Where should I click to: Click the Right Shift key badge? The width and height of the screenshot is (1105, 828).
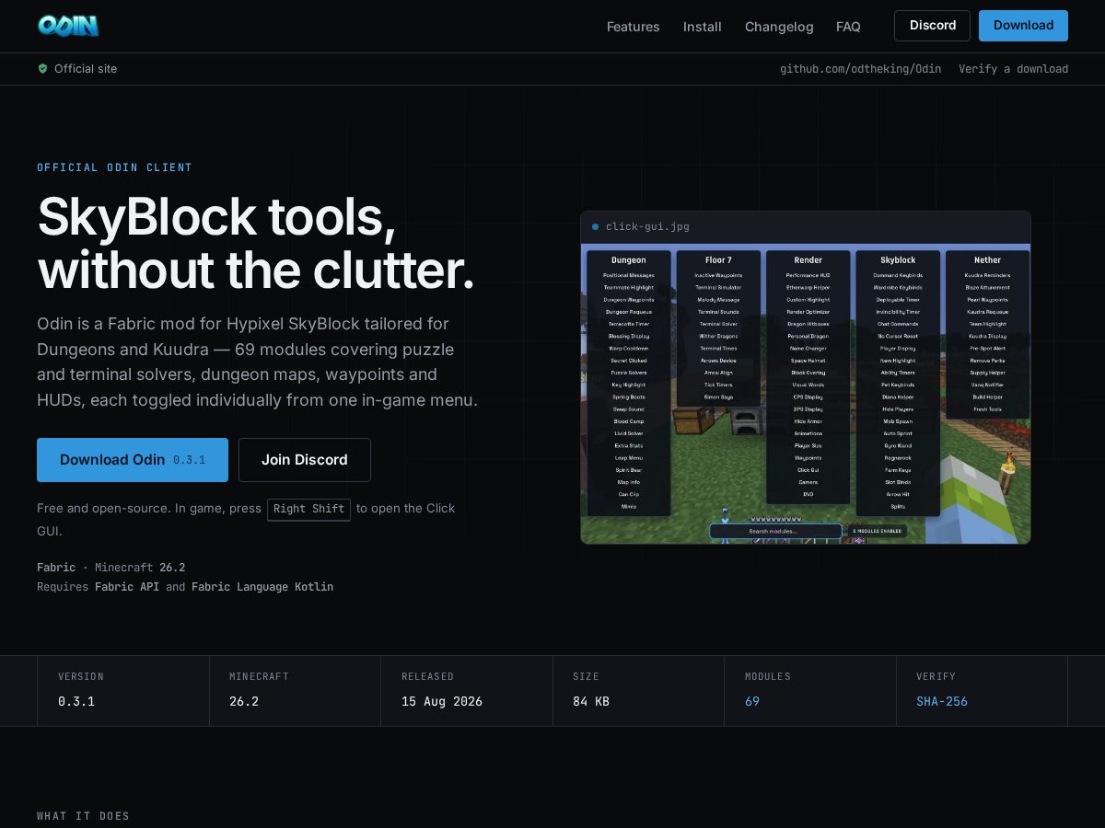pyautogui.click(x=308, y=509)
